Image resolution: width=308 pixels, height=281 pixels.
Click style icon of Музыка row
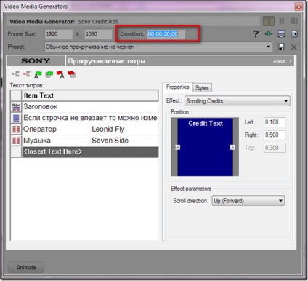(16, 140)
